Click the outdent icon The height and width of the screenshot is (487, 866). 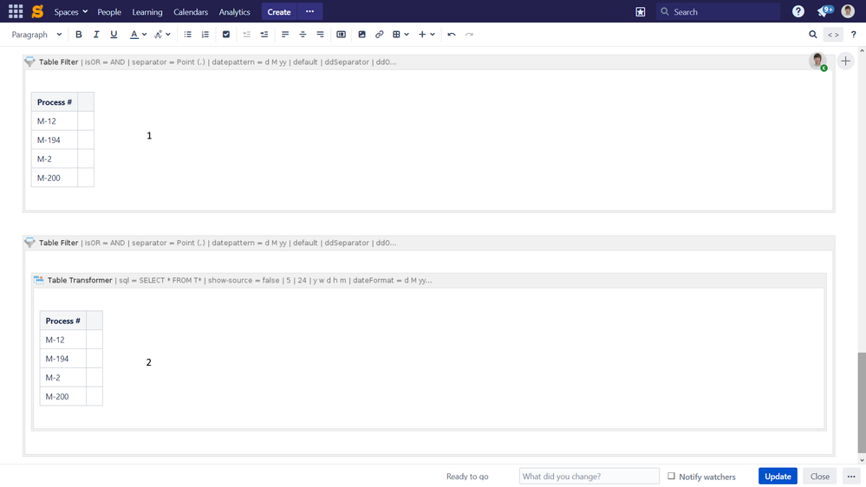pyautogui.click(x=247, y=35)
